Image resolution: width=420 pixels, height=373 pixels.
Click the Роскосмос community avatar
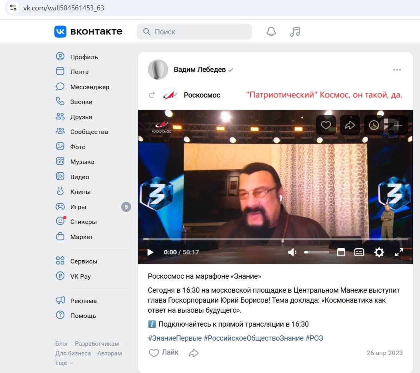pos(170,95)
